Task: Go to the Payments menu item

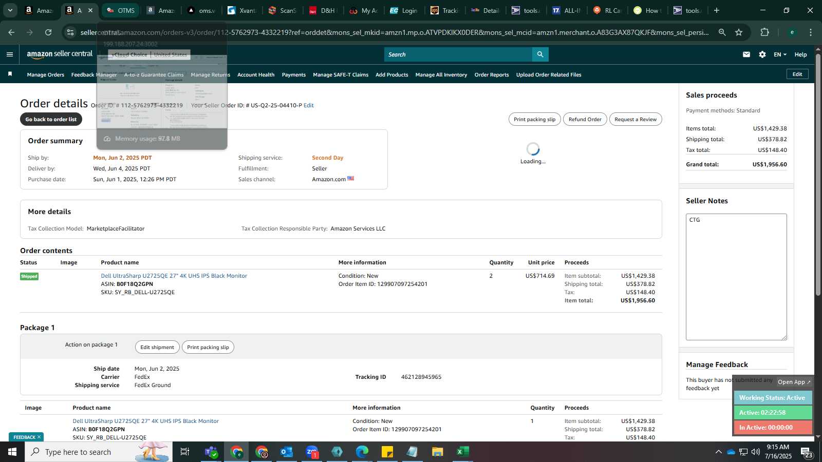Action: pyautogui.click(x=294, y=74)
